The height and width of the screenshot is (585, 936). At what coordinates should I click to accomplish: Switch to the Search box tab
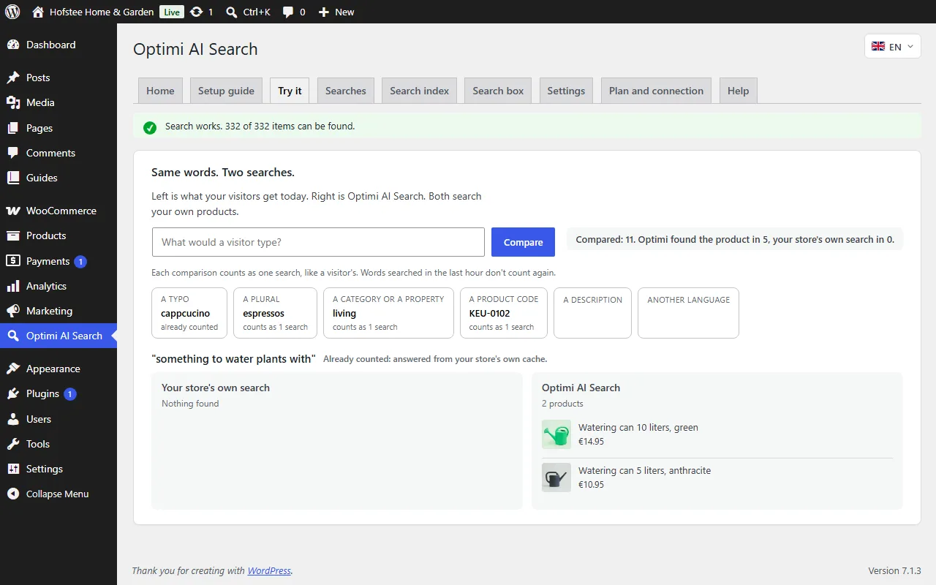pos(498,91)
